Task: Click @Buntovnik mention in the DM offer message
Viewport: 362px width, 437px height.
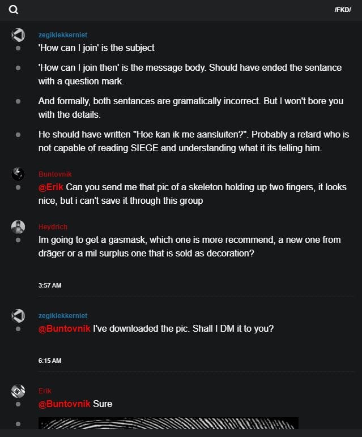Action: pos(64,328)
